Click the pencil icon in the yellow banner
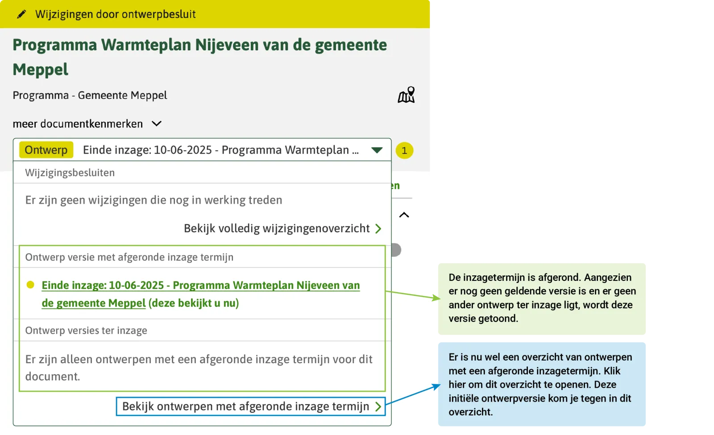The width and height of the screenshot is (714, 435). point(20,14)
